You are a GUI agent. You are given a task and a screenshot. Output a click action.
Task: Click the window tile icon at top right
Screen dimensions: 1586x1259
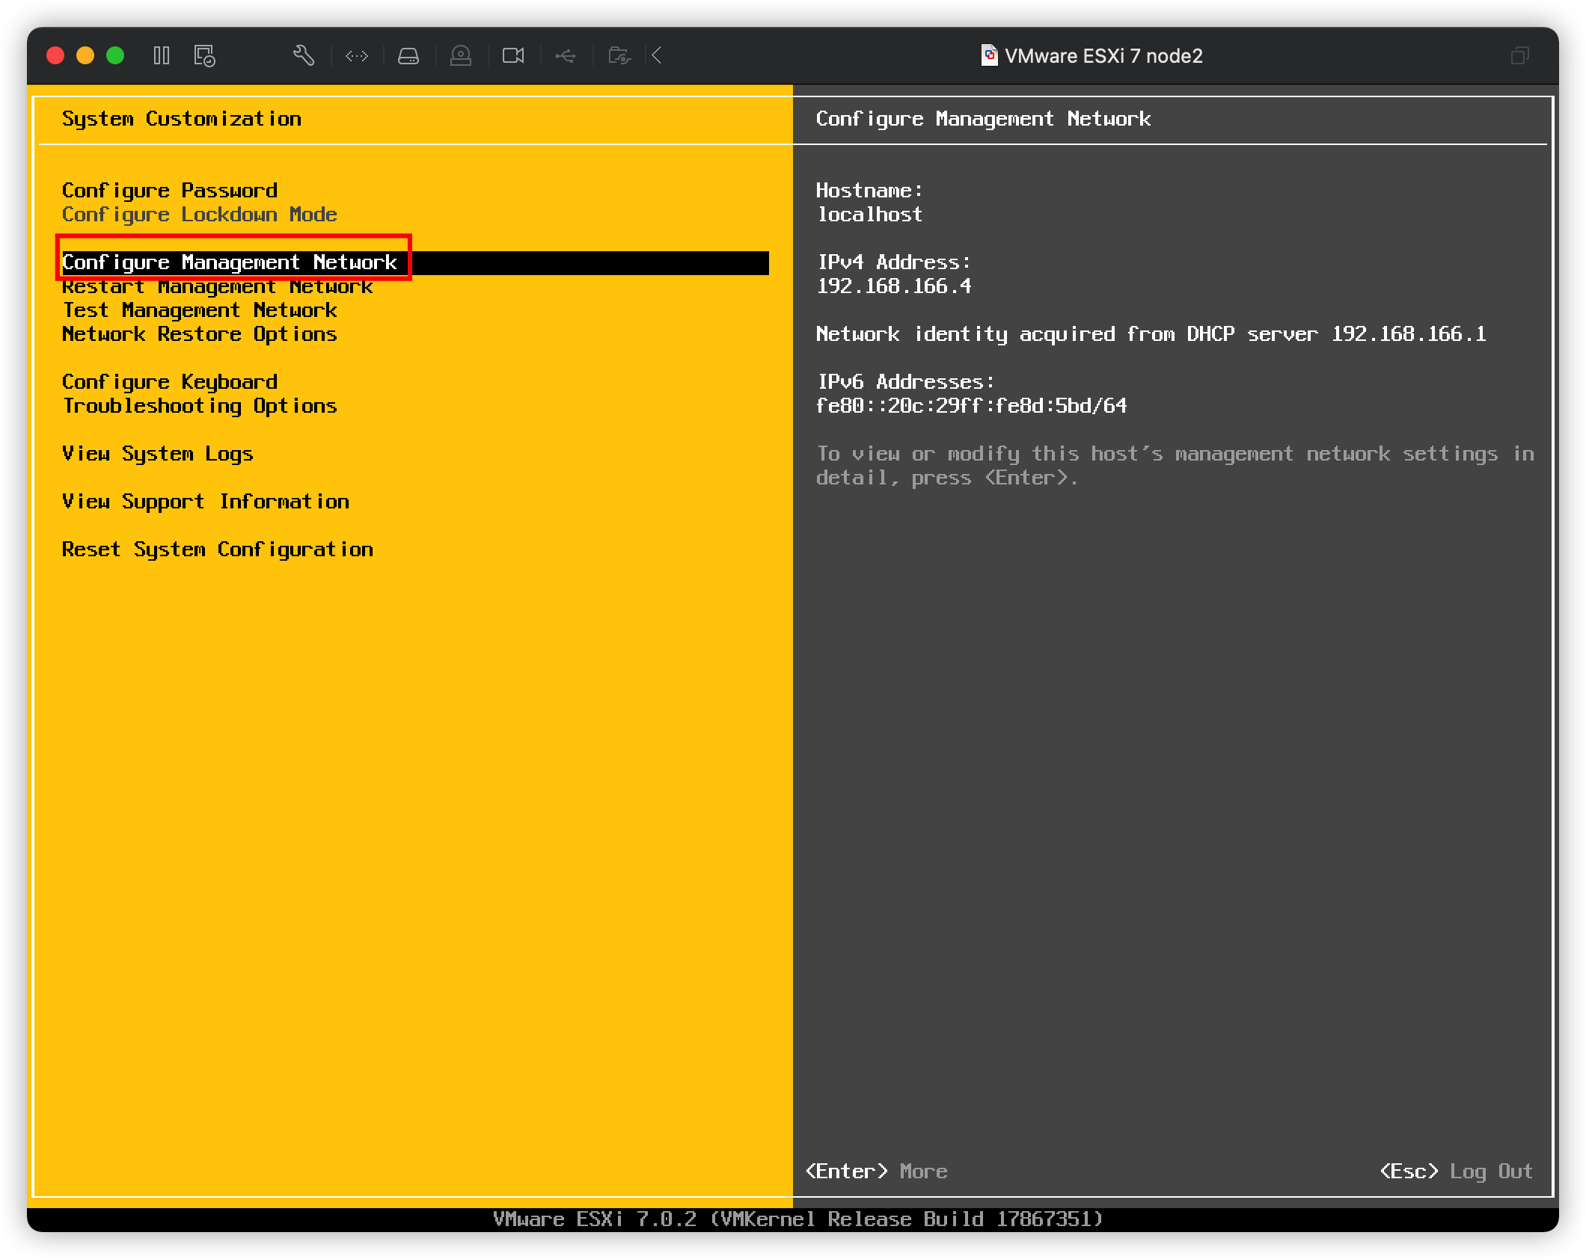(1520, 55)
